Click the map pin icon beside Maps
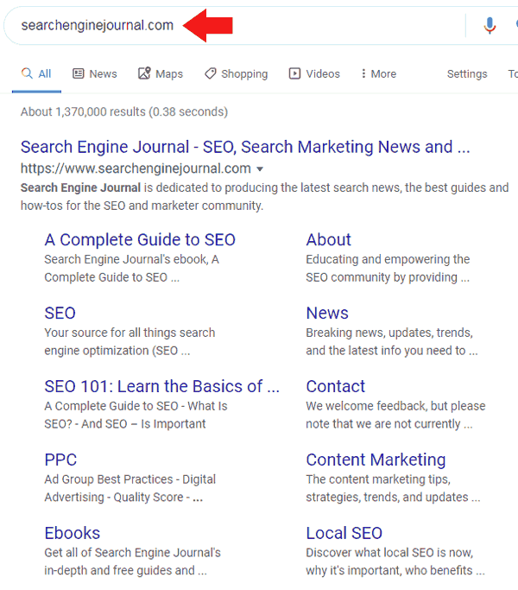Image resolution: width=518 pixels, height=590 pixels. click(x=144, y=73)
